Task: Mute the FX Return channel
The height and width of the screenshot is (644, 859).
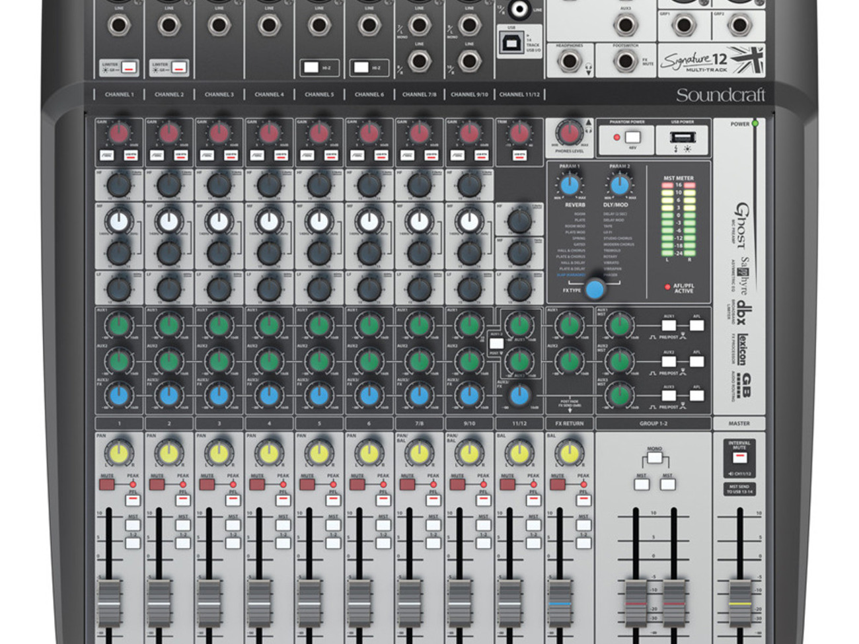Action: (558, 485)
